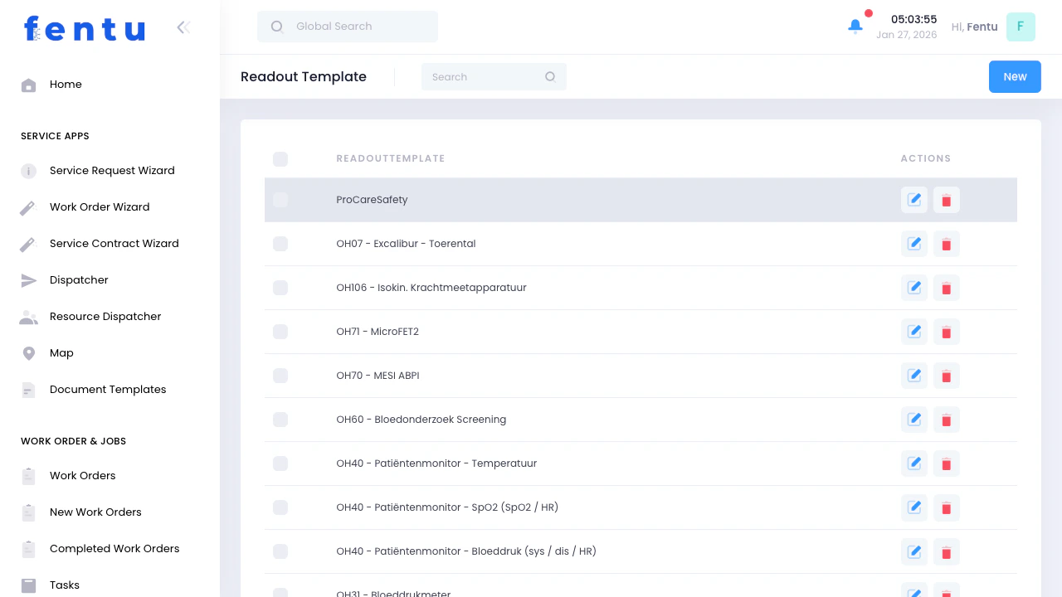
Task: Click the New button
Action: coord(1015,76)
